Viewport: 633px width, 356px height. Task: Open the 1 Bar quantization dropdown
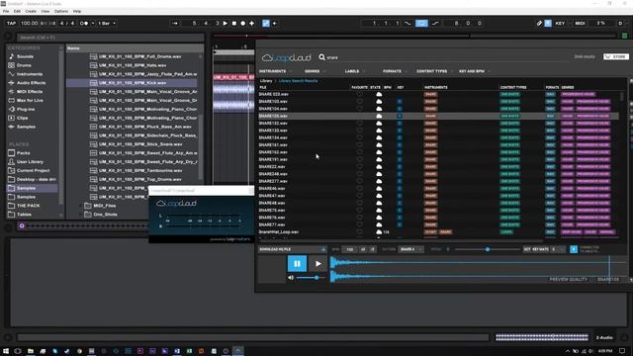(x=106, y=24)
